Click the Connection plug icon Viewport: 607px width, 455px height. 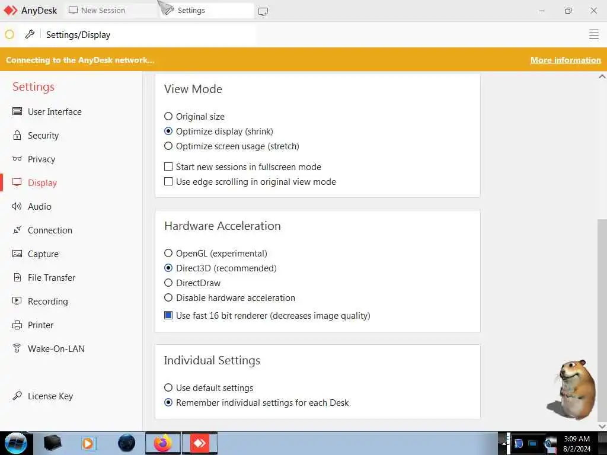click(x=17, y=230)
